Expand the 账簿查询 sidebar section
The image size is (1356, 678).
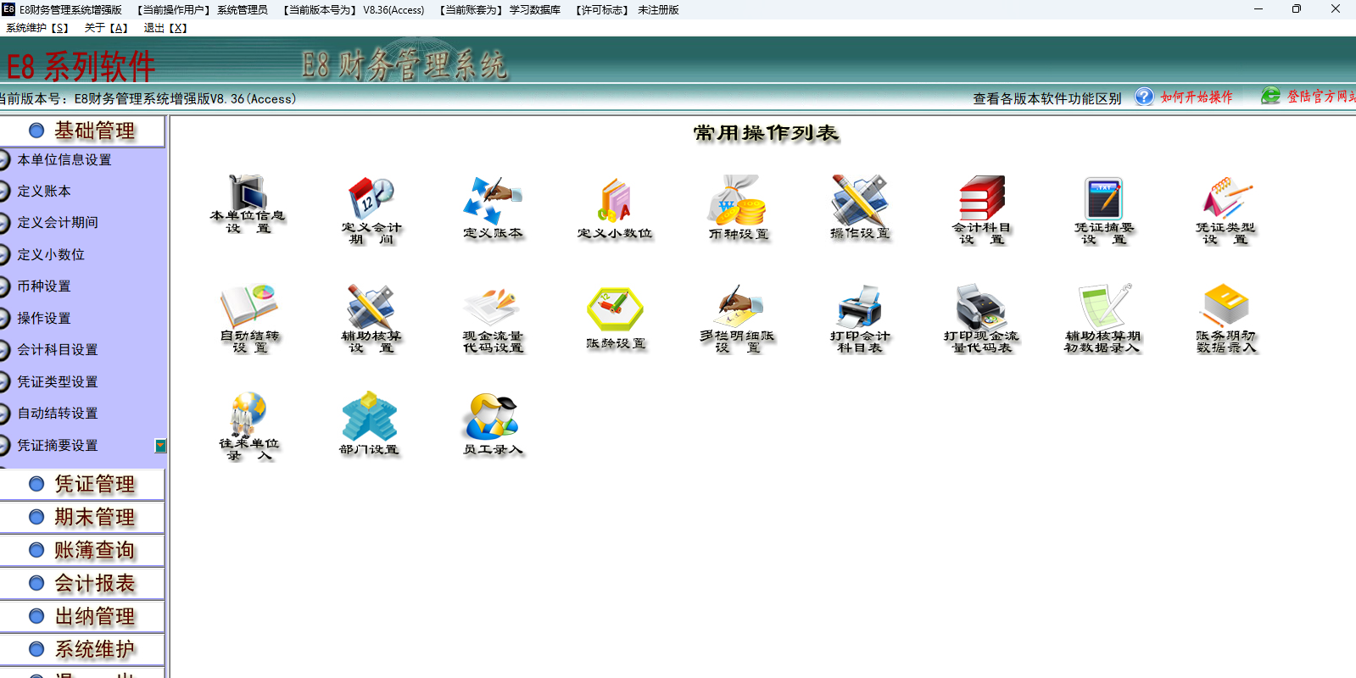(94, 551)
